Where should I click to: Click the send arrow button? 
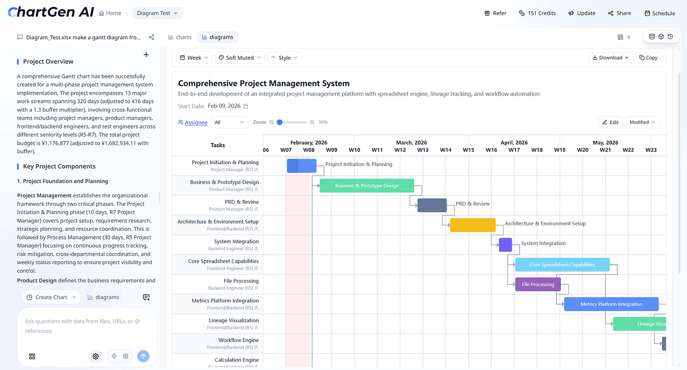143,356
